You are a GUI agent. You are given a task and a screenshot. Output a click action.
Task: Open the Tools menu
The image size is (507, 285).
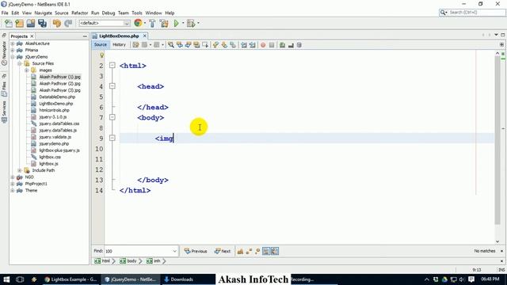(x=137, y=13)
